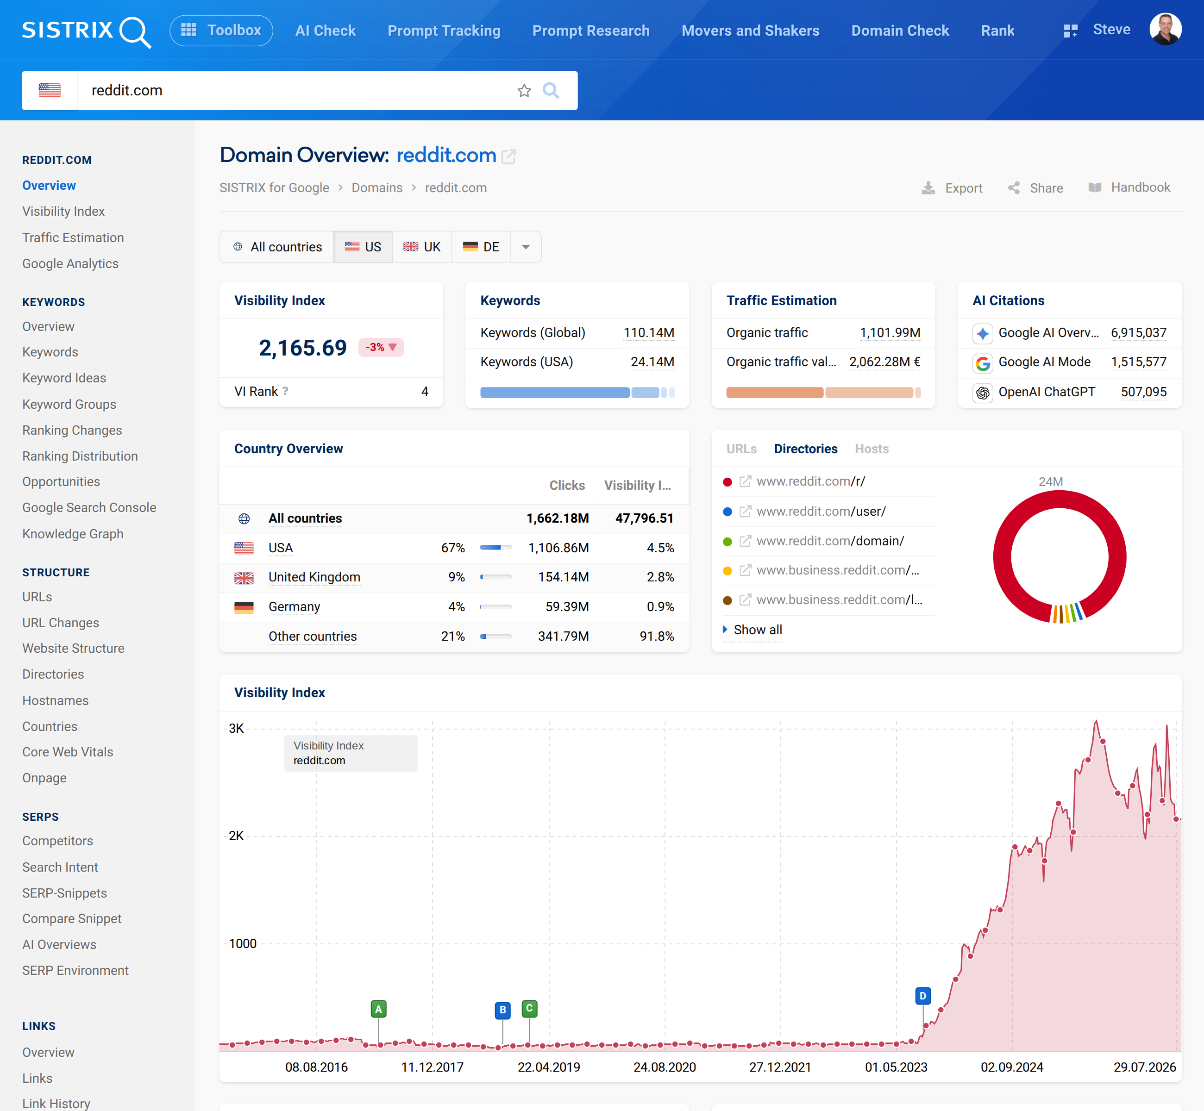1204x1111 pixels.
Task: Switch to the Hosts tab
Action: 871,449
